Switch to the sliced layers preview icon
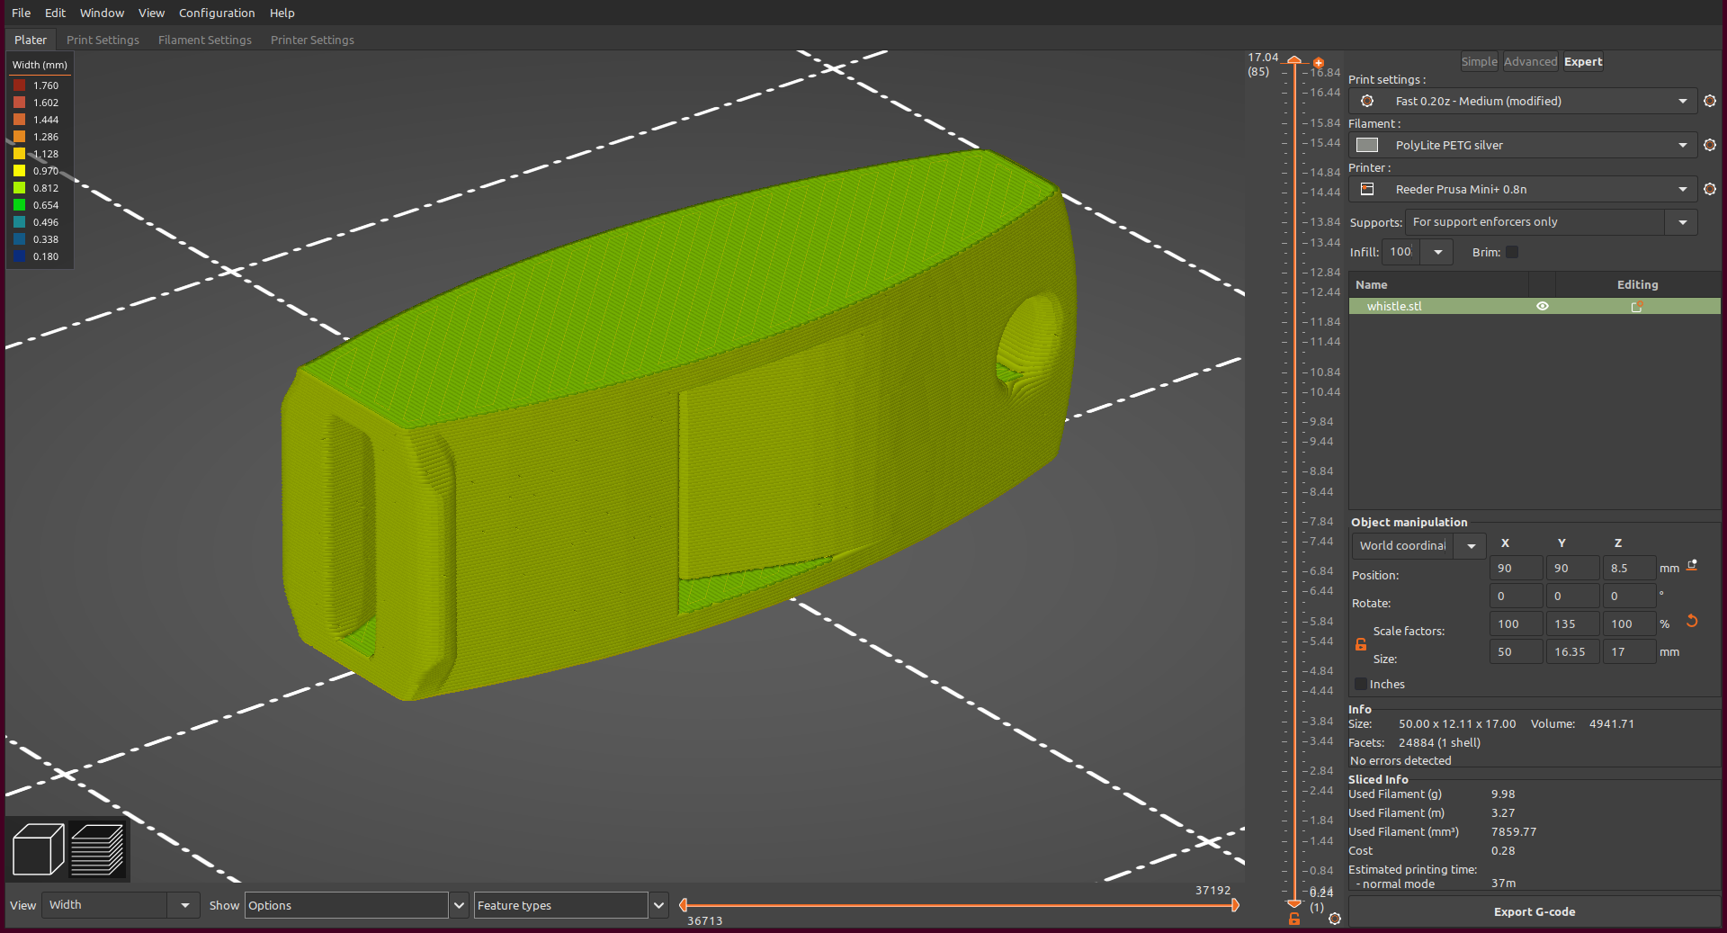 click(x=97, y=848)
